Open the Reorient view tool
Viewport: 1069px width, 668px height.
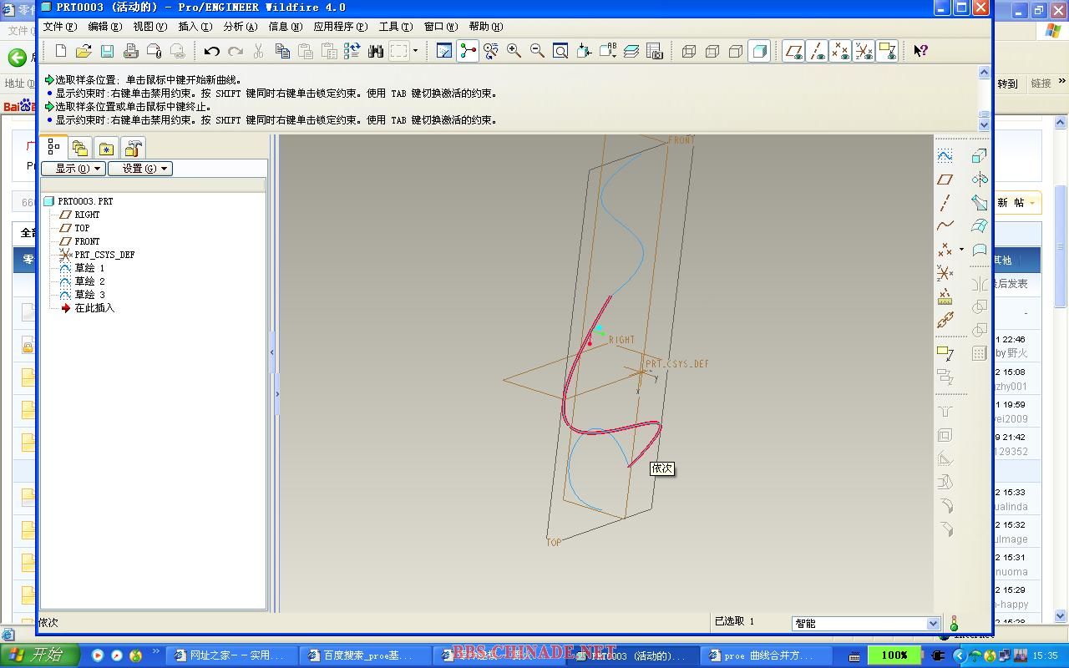click(585, 51)
